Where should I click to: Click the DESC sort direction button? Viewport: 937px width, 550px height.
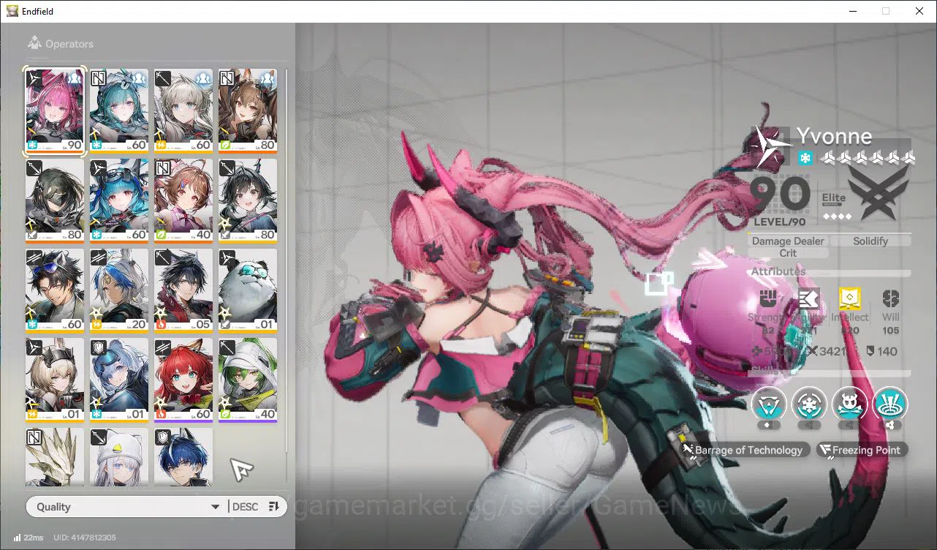[245, 507]
